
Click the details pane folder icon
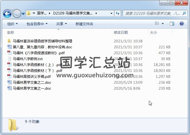click(x=13, y=125)
